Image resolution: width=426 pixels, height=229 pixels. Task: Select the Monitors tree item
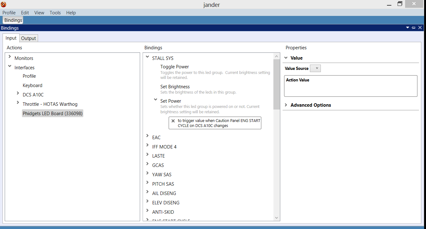(x=24, y=58)
